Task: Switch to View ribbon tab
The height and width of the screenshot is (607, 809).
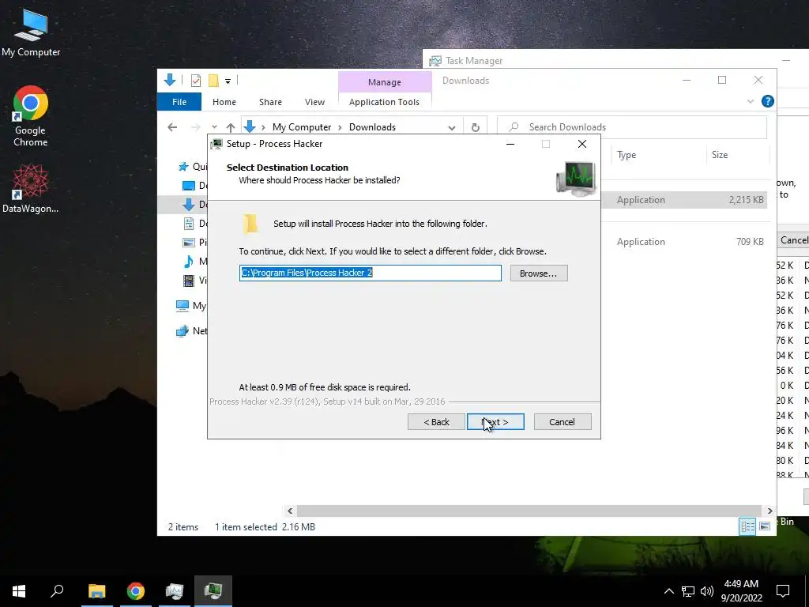Action: [314, 102]
